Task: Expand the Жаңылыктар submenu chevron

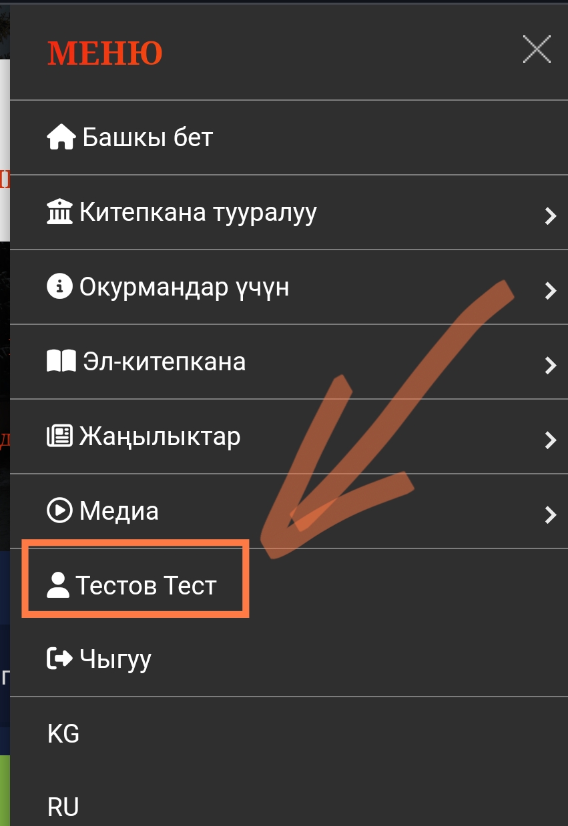Action: pos(550,440)
